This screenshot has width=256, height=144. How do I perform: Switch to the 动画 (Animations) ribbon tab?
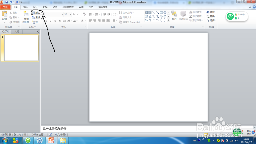pos(55,7)
